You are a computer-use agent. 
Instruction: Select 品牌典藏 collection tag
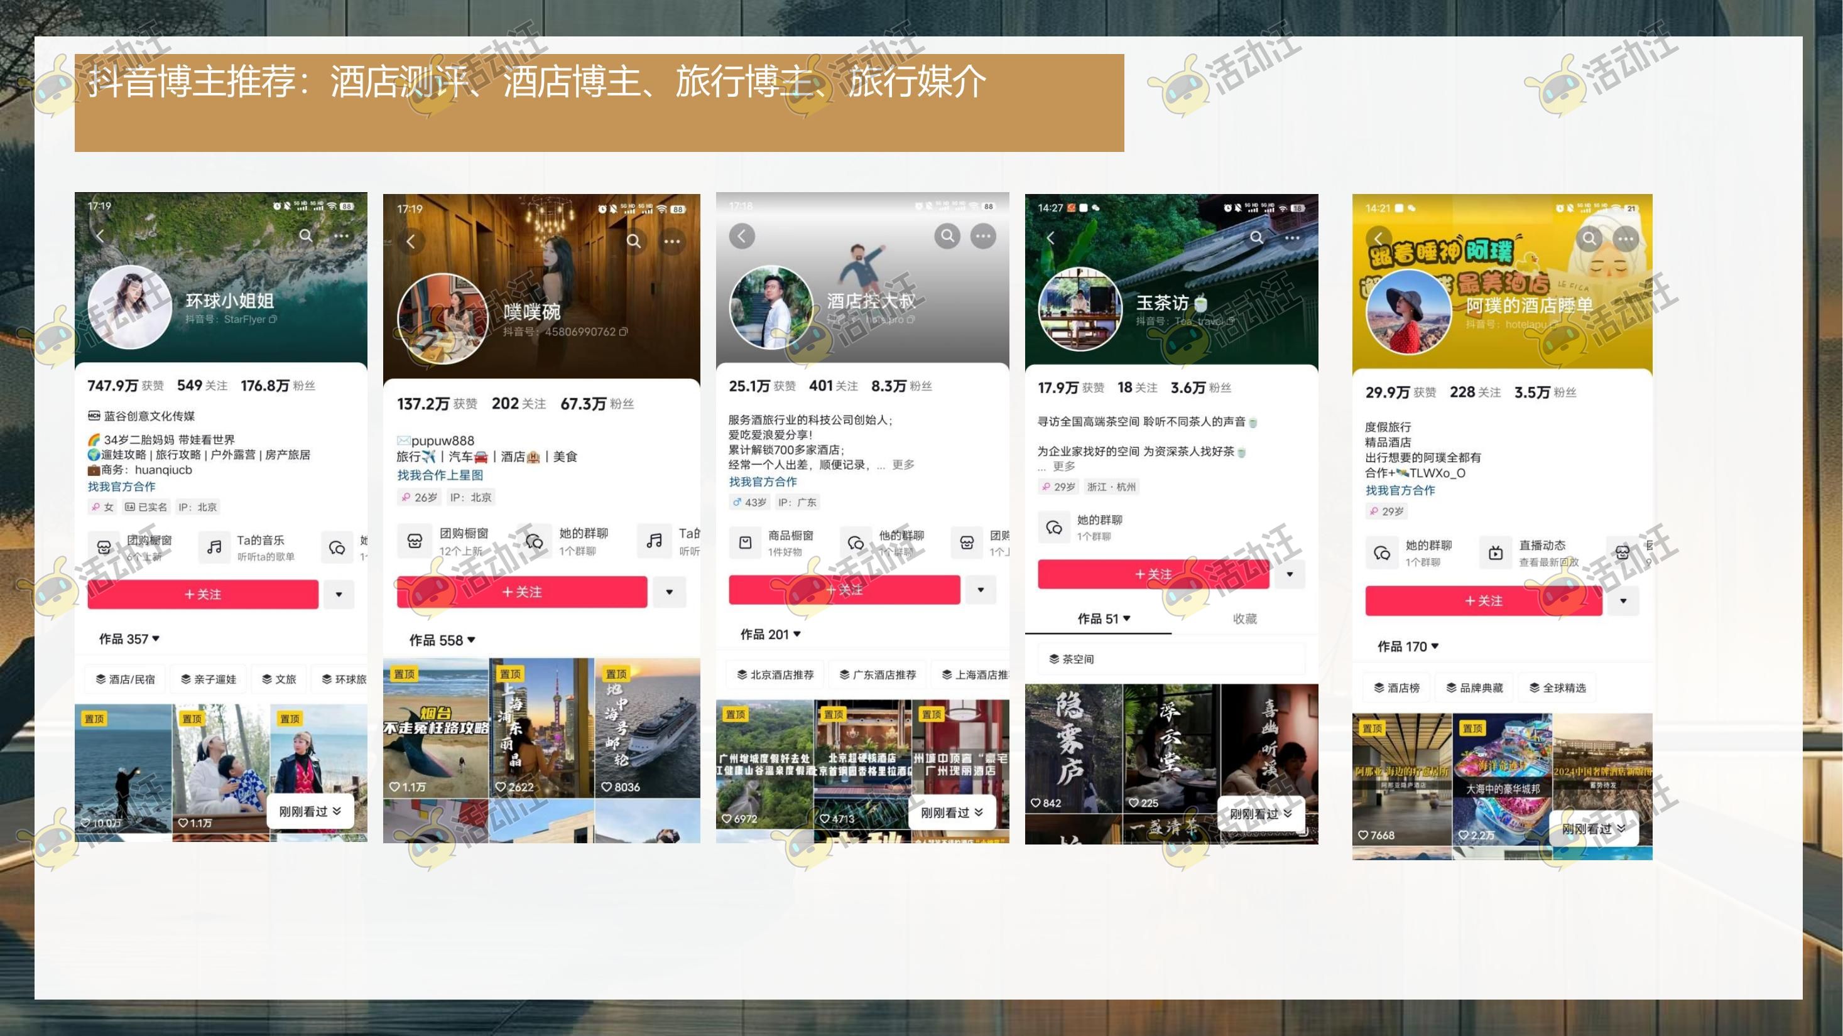(x=1474, y=688)
